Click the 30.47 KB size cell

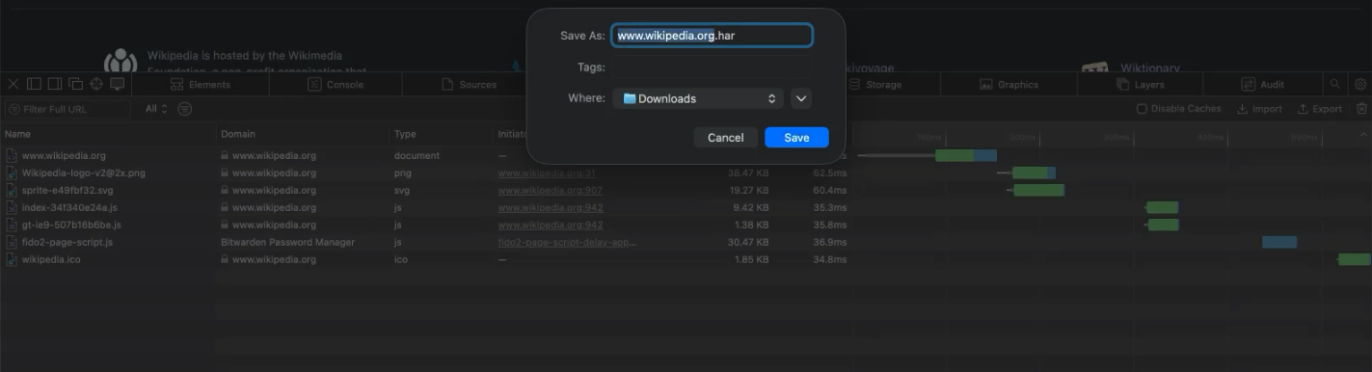[x=748, y=242]
